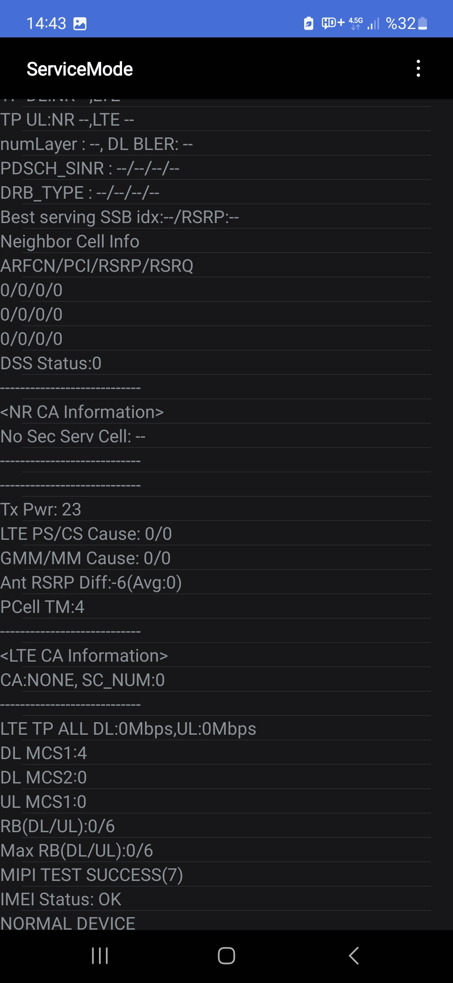The image size is (453, 983).
Task: Select the Neighbor Cell Info row
Action: coord(216,241)
